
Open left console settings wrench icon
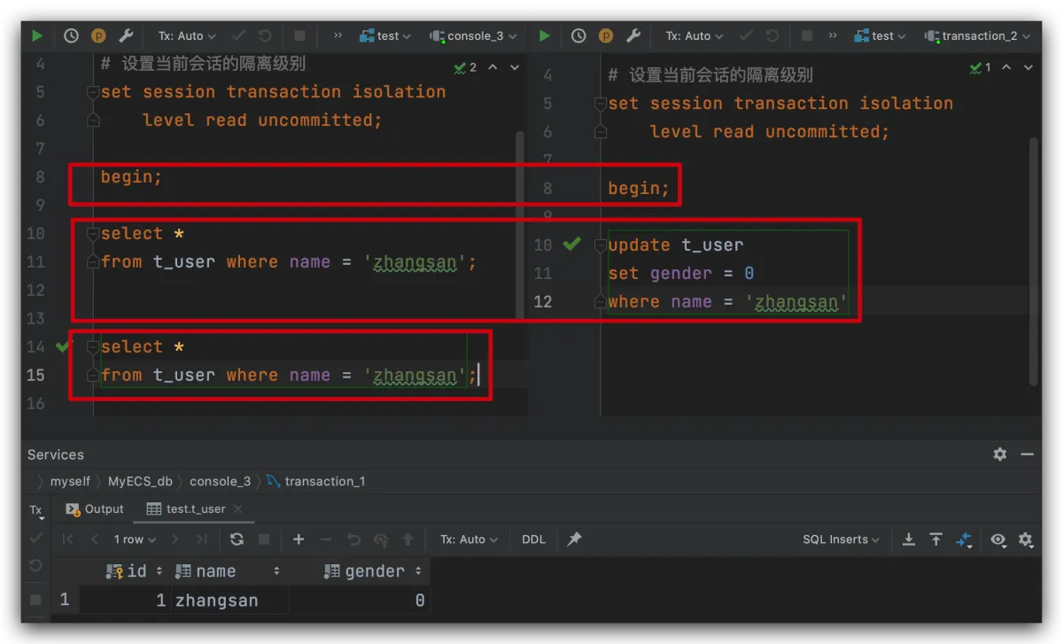(x=126, y=36)
